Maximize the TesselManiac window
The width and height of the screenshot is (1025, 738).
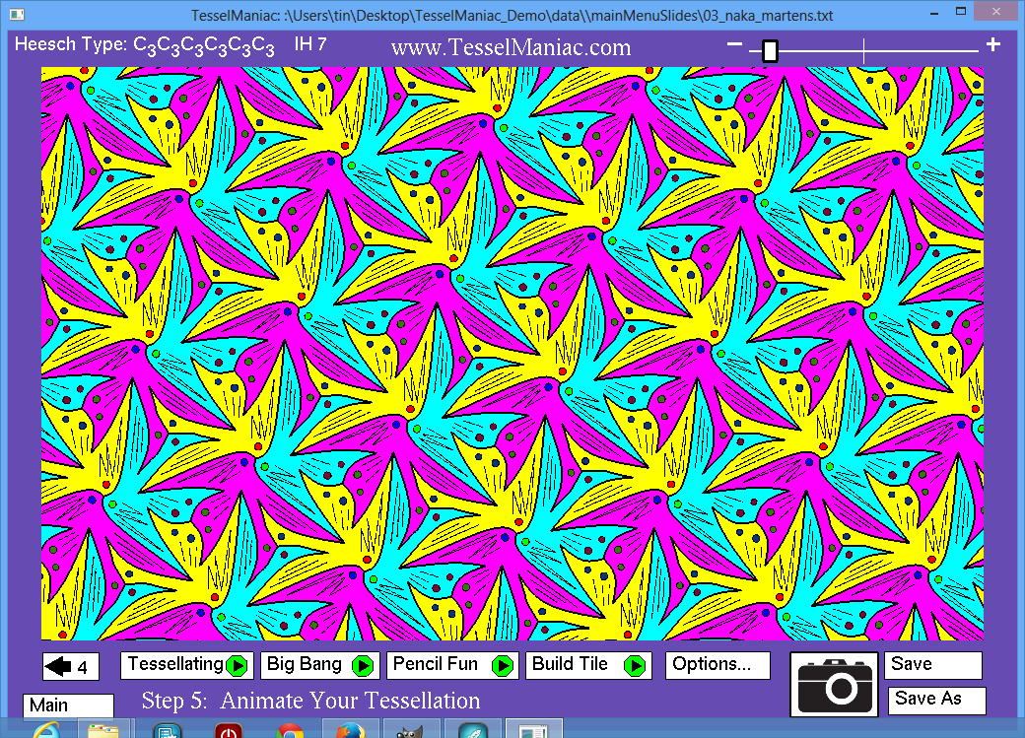pyautogui.click(x=960, y=11)
